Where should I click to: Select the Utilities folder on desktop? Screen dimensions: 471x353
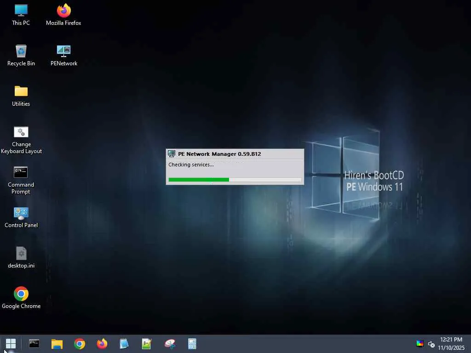pyautogui.click(x=21, y=96)
